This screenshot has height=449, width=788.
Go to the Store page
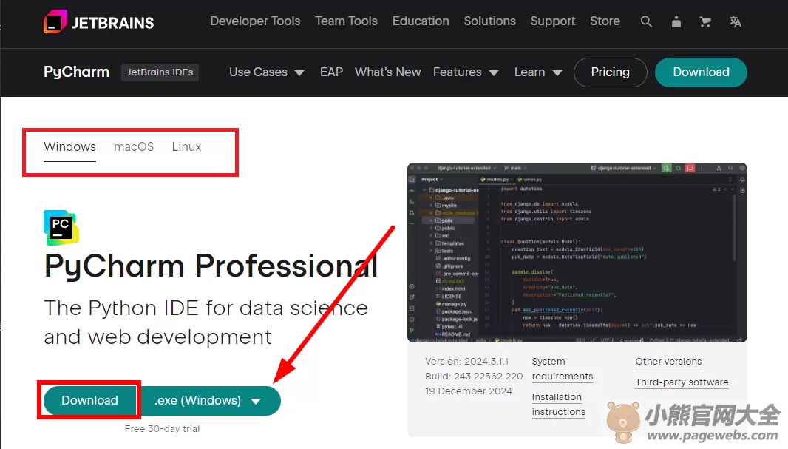(x=605, y=21)
